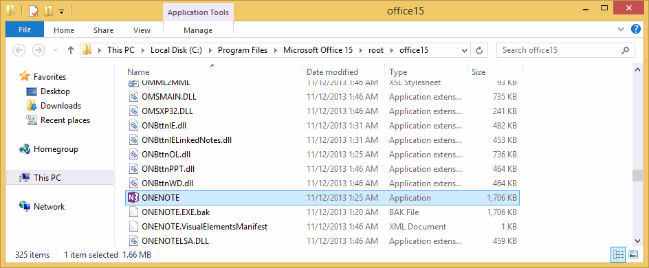The width and height of the screenshot is (649, 268).
Task: Go forward with the Forward arrow button
Action: coord(38,50)
